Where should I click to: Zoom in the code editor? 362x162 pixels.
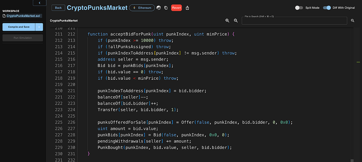pos(227,20)
